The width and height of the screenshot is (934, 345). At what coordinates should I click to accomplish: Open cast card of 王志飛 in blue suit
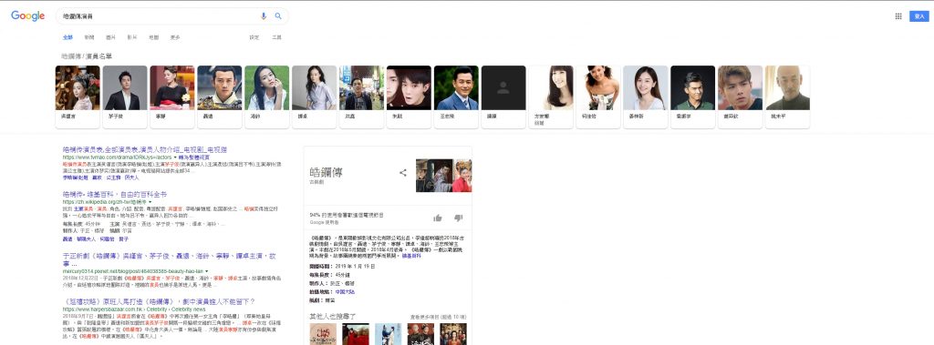pos(456,96)
